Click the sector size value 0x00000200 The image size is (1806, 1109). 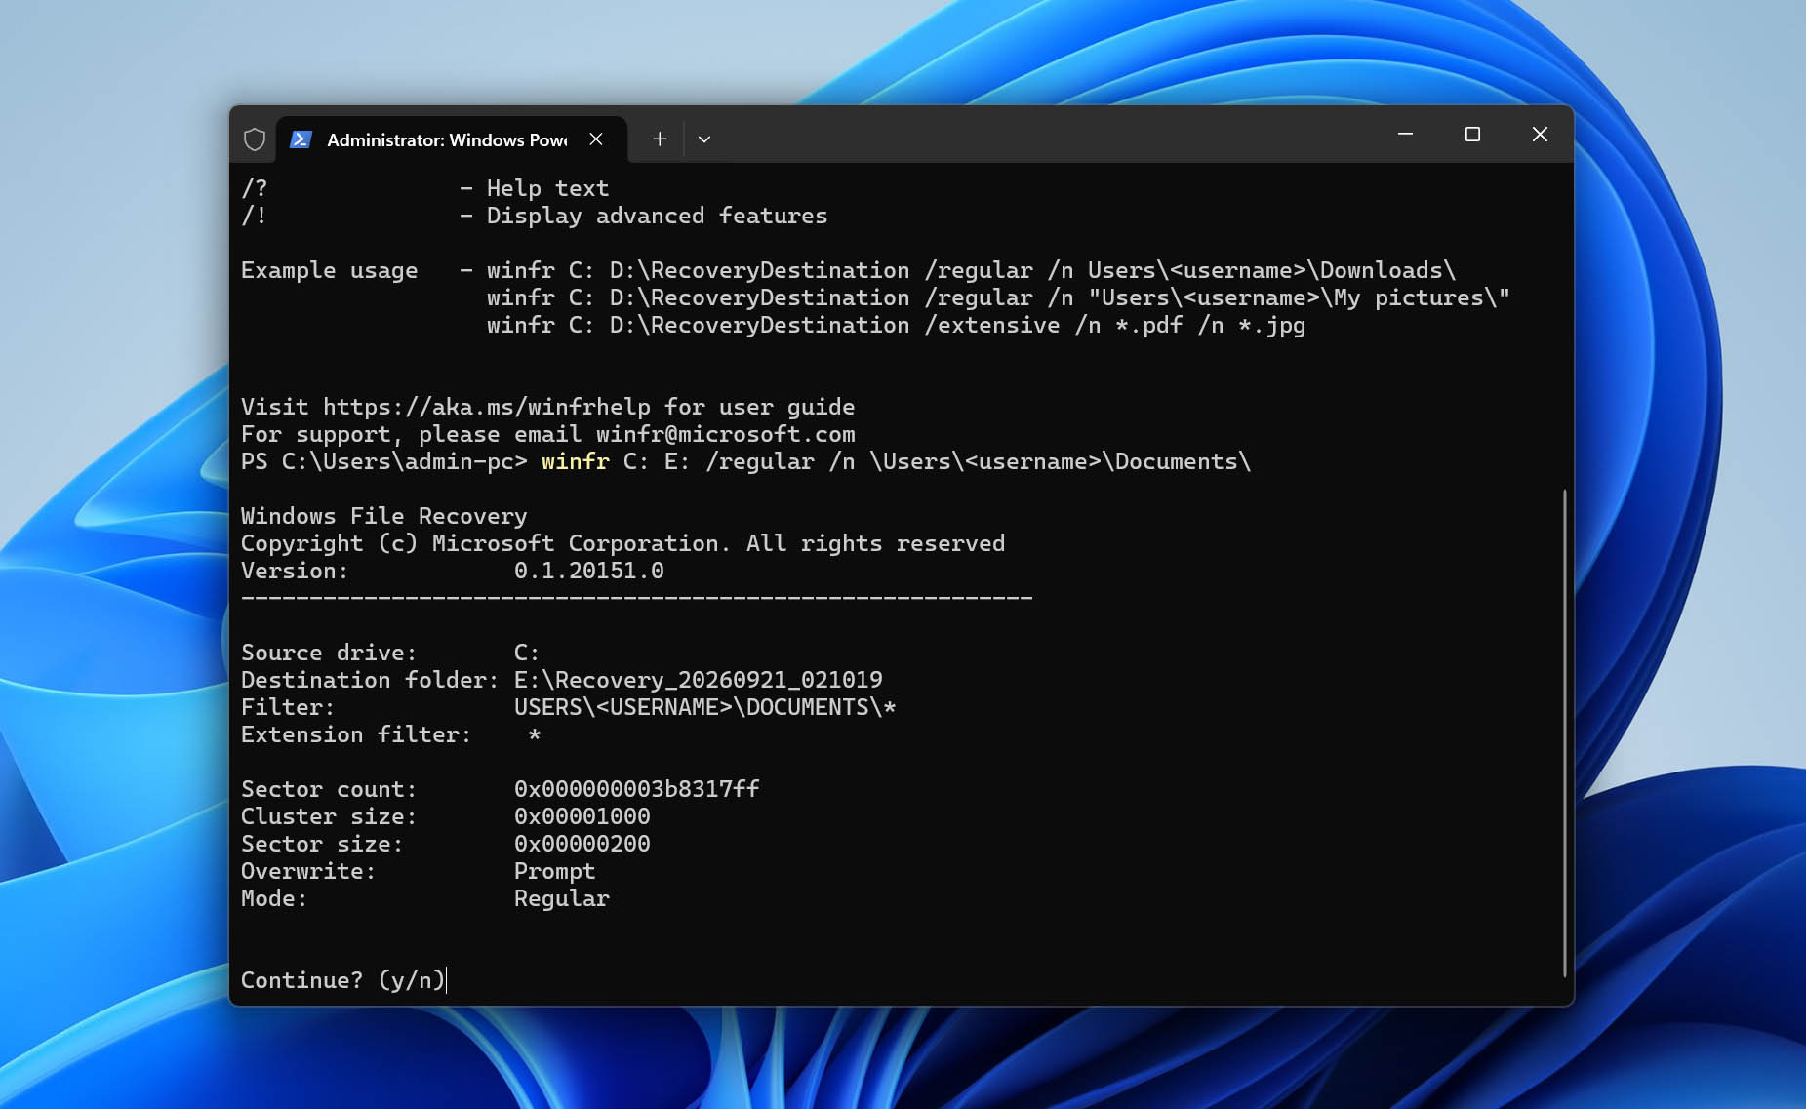click(x=582, y=844)
